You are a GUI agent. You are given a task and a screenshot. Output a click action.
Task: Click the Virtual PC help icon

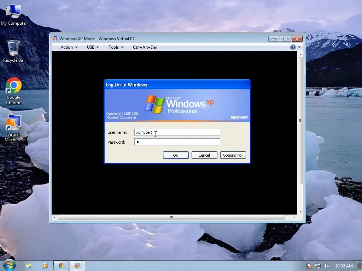[293, 47]
